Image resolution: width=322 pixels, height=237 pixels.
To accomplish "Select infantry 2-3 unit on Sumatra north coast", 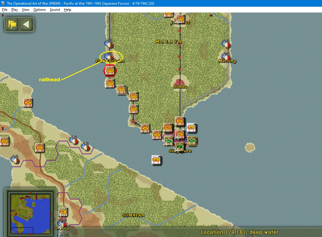I will coord(28,103).
